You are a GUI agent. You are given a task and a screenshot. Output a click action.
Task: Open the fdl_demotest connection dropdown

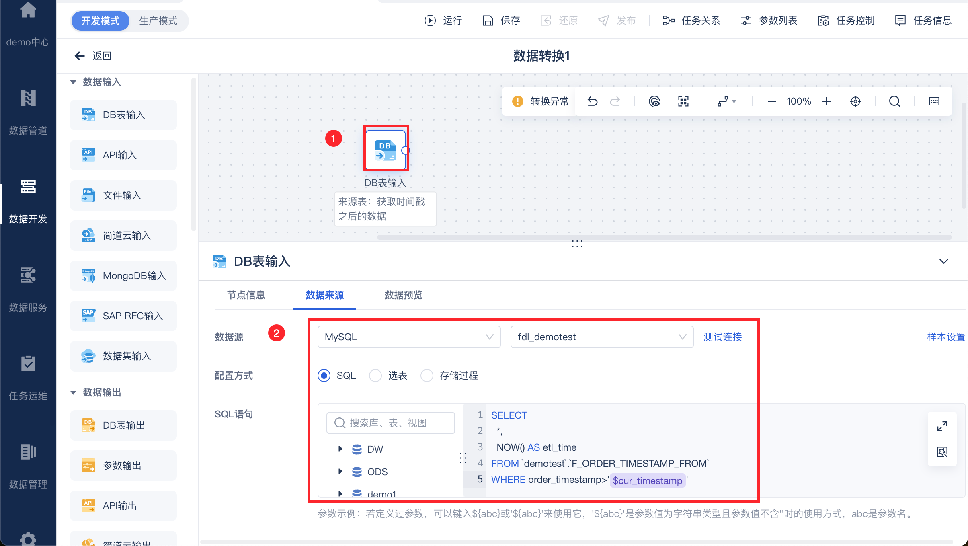[x=601, y=337]
